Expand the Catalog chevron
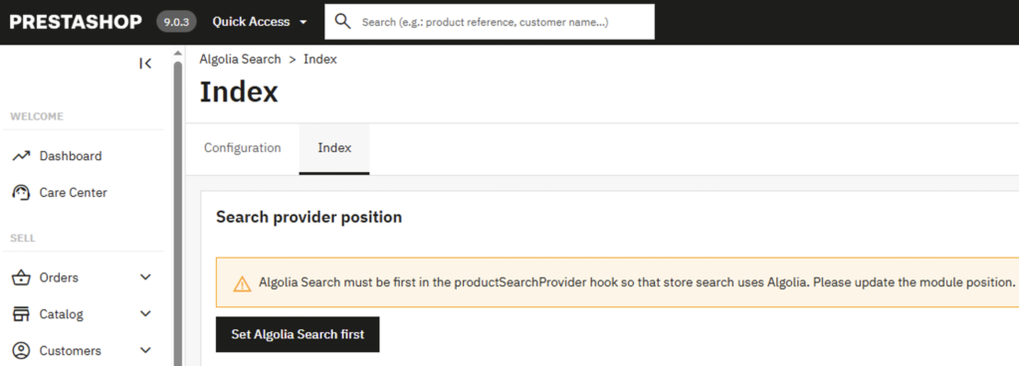This screenshot has width=1019, height=366. tap(145, 314)
